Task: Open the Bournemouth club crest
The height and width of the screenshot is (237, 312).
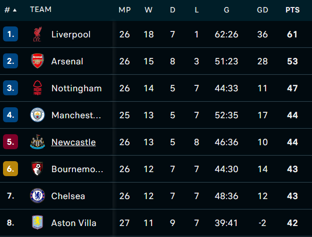Action: point(37,169)
